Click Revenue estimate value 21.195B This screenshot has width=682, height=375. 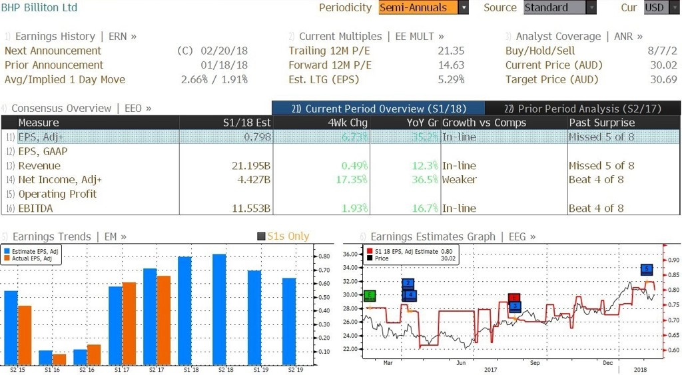251,166
